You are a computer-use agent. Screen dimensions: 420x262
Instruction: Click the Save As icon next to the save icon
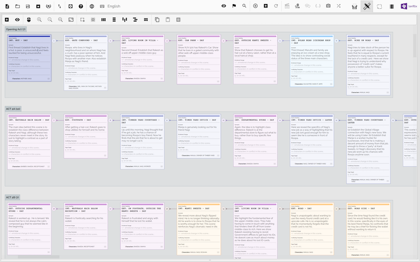tap(38, 6)
